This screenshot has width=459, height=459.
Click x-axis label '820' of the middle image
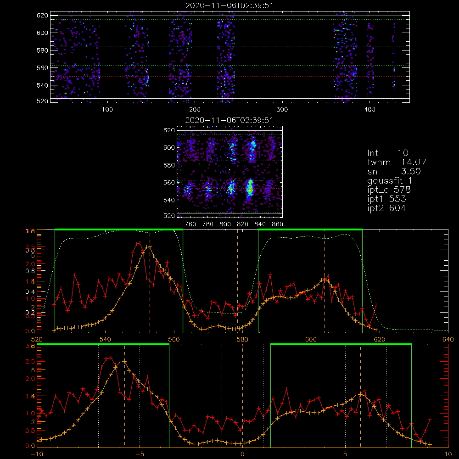pyautogui.click(x=243, y=224)
